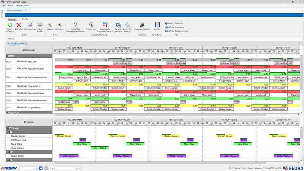Select persons row Becker, Jürgen

[29, 136]
